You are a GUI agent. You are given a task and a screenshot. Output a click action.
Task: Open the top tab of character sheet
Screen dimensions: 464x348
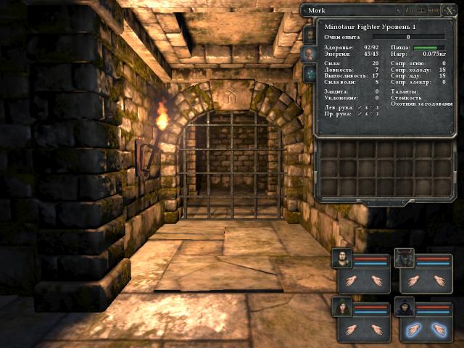pos(309,34)
